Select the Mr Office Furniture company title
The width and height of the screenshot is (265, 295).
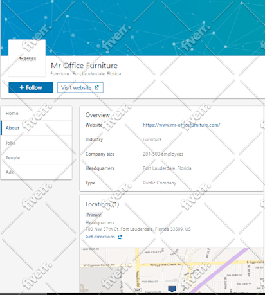coord(84,66)
